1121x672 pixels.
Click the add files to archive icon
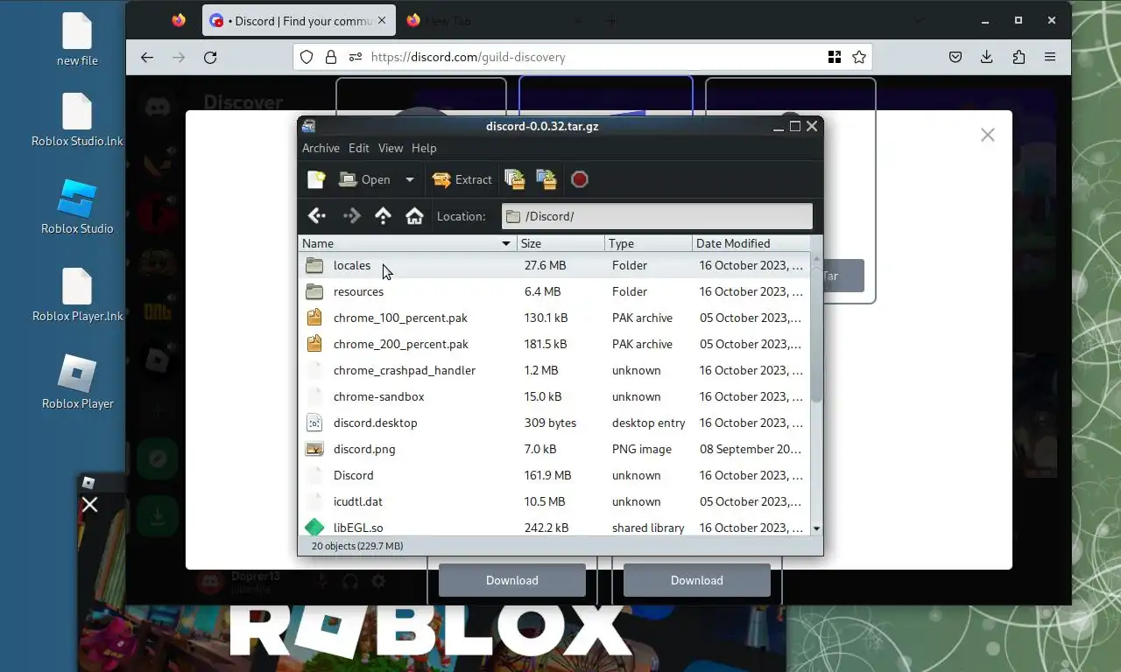click(x=515, y=179)
